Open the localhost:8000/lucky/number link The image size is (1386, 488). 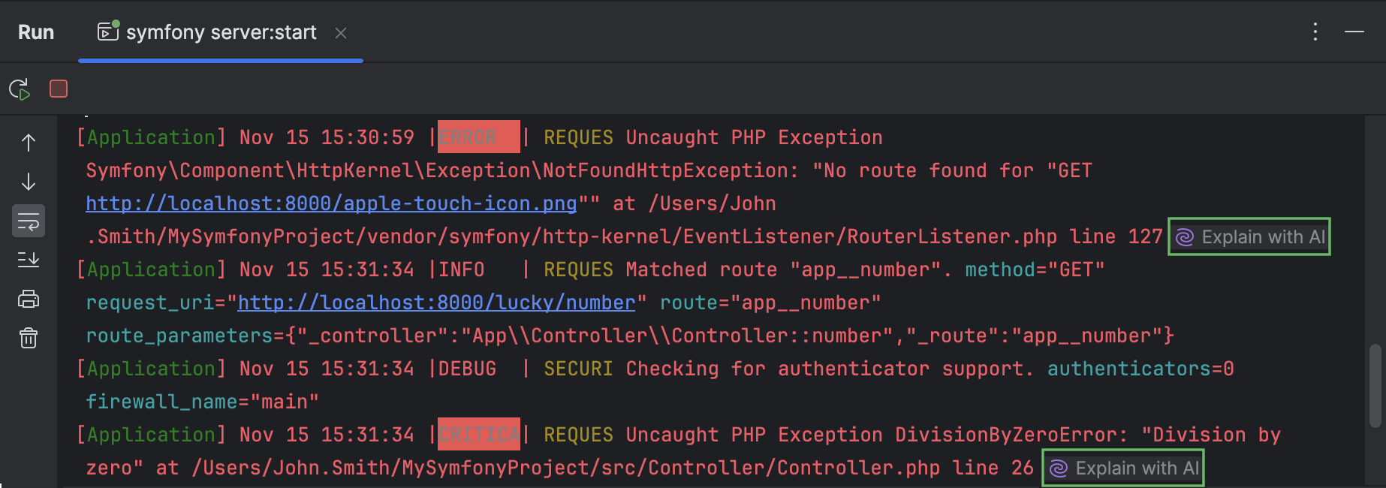click(436, 303)
